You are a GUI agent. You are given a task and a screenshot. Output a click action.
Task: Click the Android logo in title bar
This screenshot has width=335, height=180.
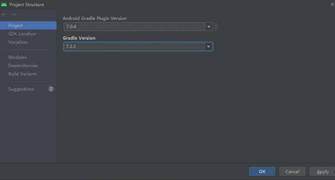4,4
